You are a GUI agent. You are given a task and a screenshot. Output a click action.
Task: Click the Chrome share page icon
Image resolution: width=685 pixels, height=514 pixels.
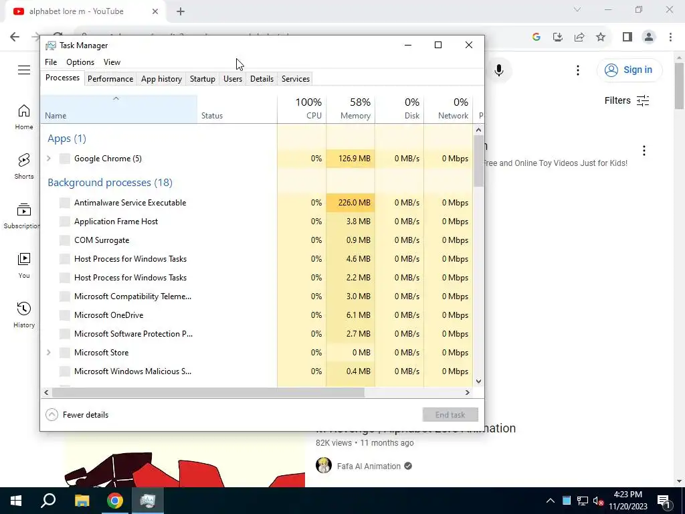click(x=579, y=37)
